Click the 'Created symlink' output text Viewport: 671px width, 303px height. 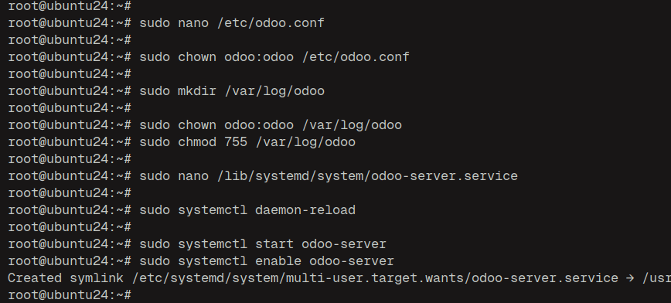pyautogui.click(x=66, y=278)
